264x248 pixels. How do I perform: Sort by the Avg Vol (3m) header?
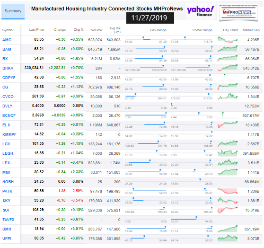[x=115, y=30]
